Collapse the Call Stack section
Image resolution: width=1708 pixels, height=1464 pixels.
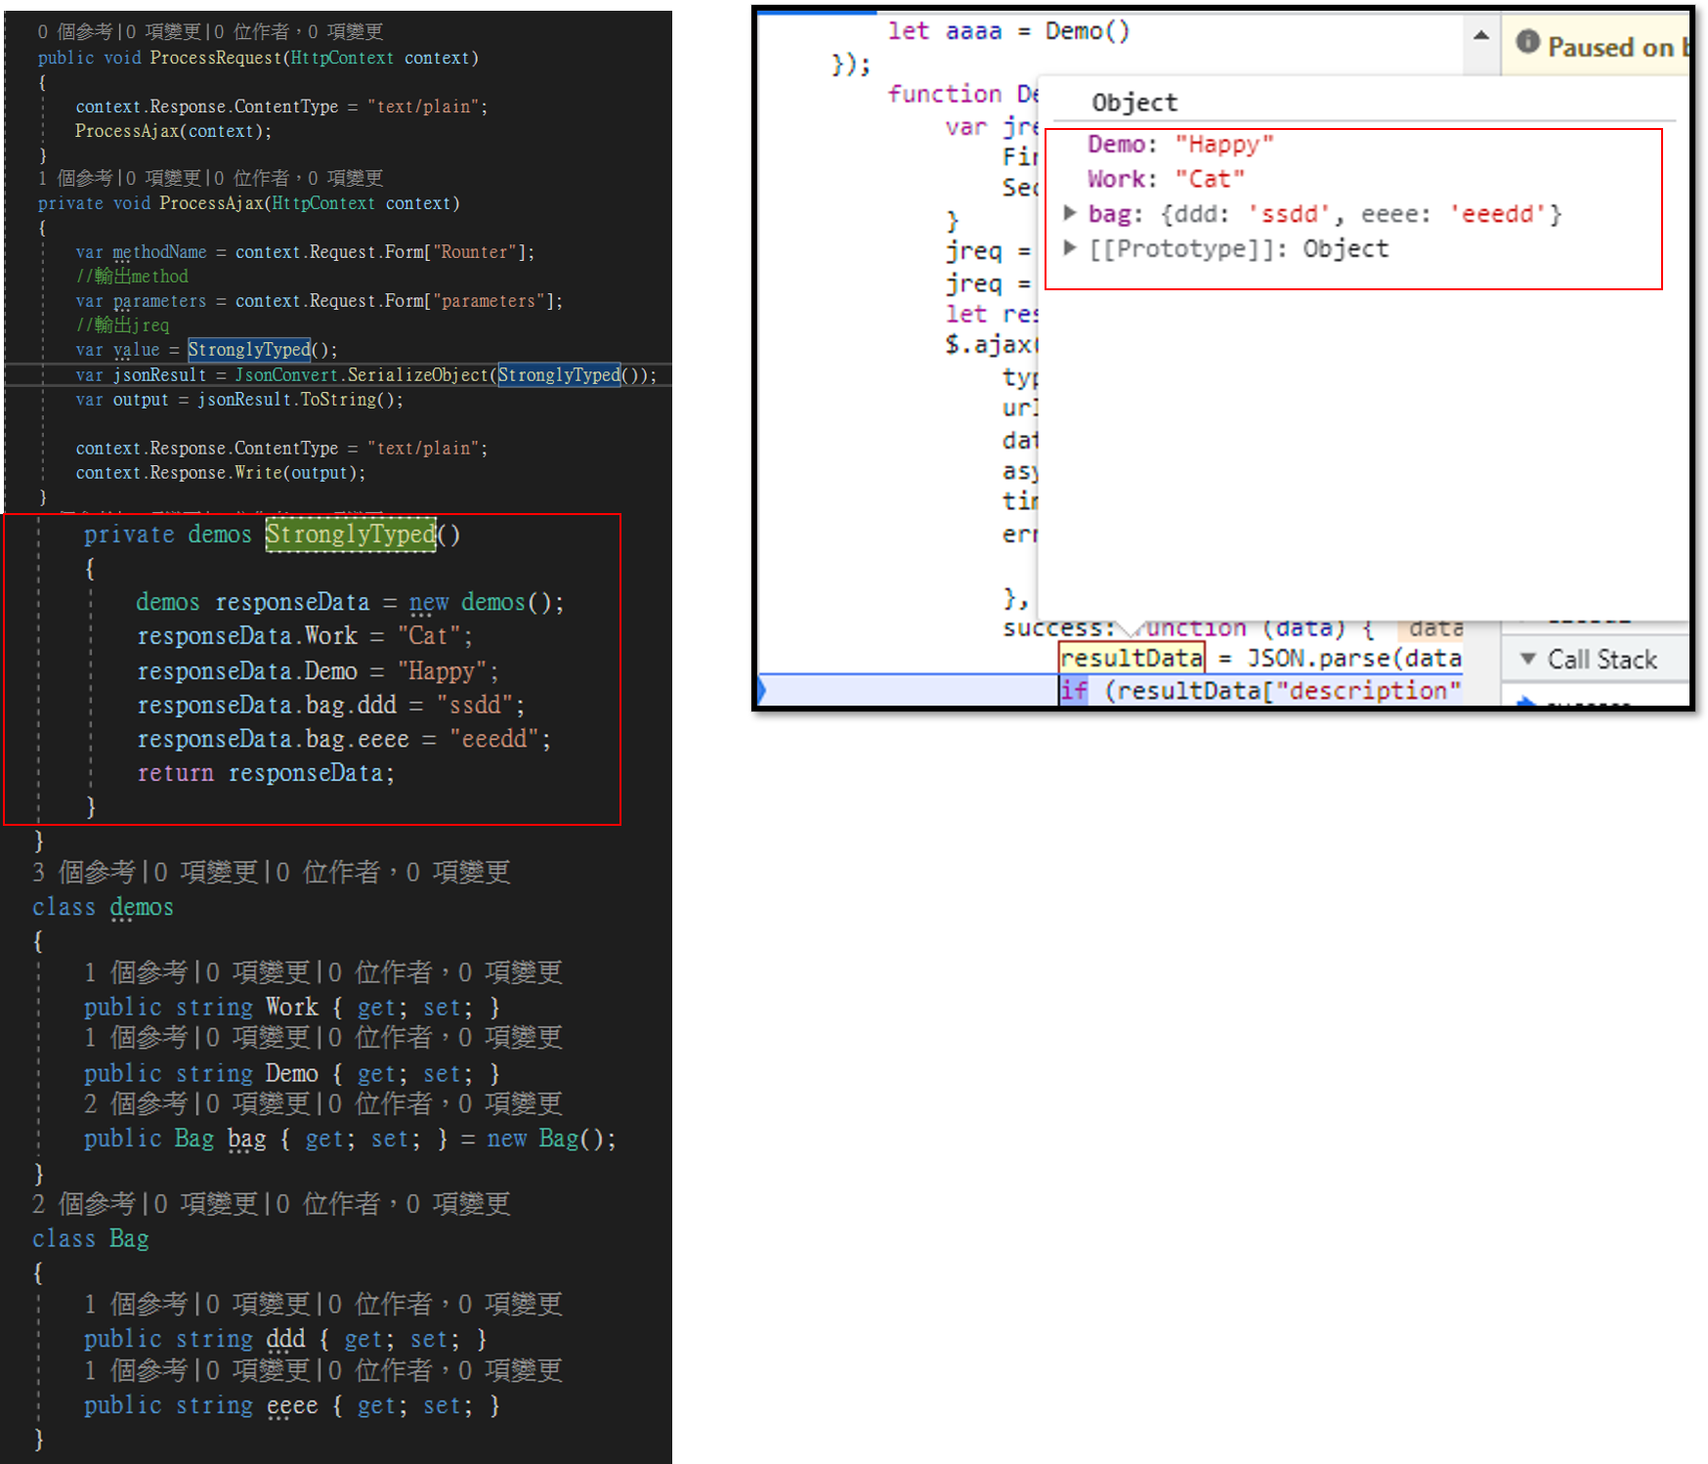[x=1527, y=659]
